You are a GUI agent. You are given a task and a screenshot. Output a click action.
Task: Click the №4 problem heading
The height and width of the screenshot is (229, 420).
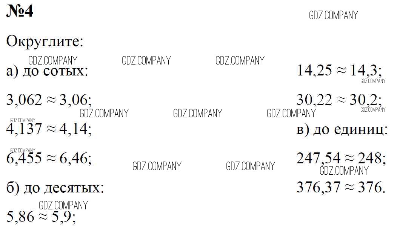point(20,11)
